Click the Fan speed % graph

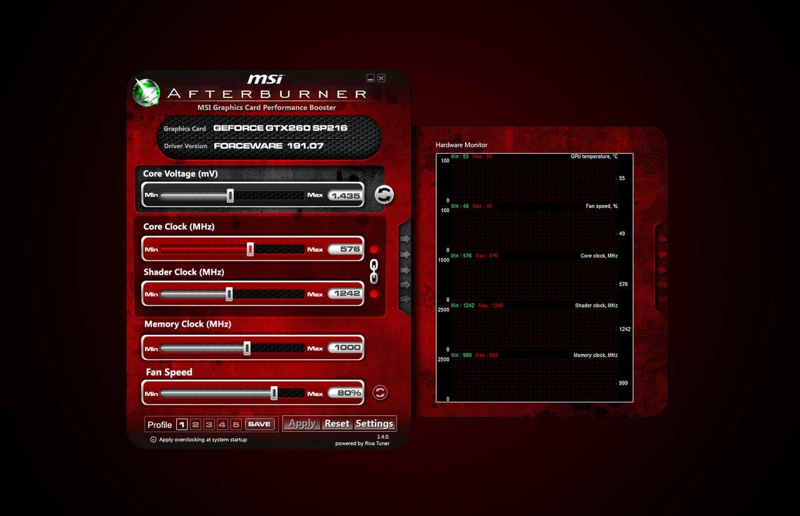[x=534, y=228]
